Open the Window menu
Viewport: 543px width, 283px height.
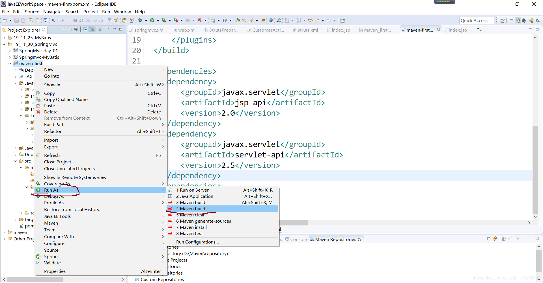tap(122, 12)
